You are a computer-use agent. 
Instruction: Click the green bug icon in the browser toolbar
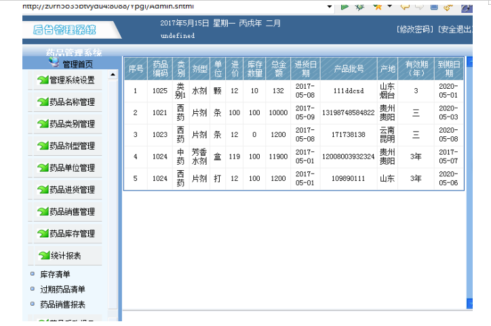click(360, 7)
